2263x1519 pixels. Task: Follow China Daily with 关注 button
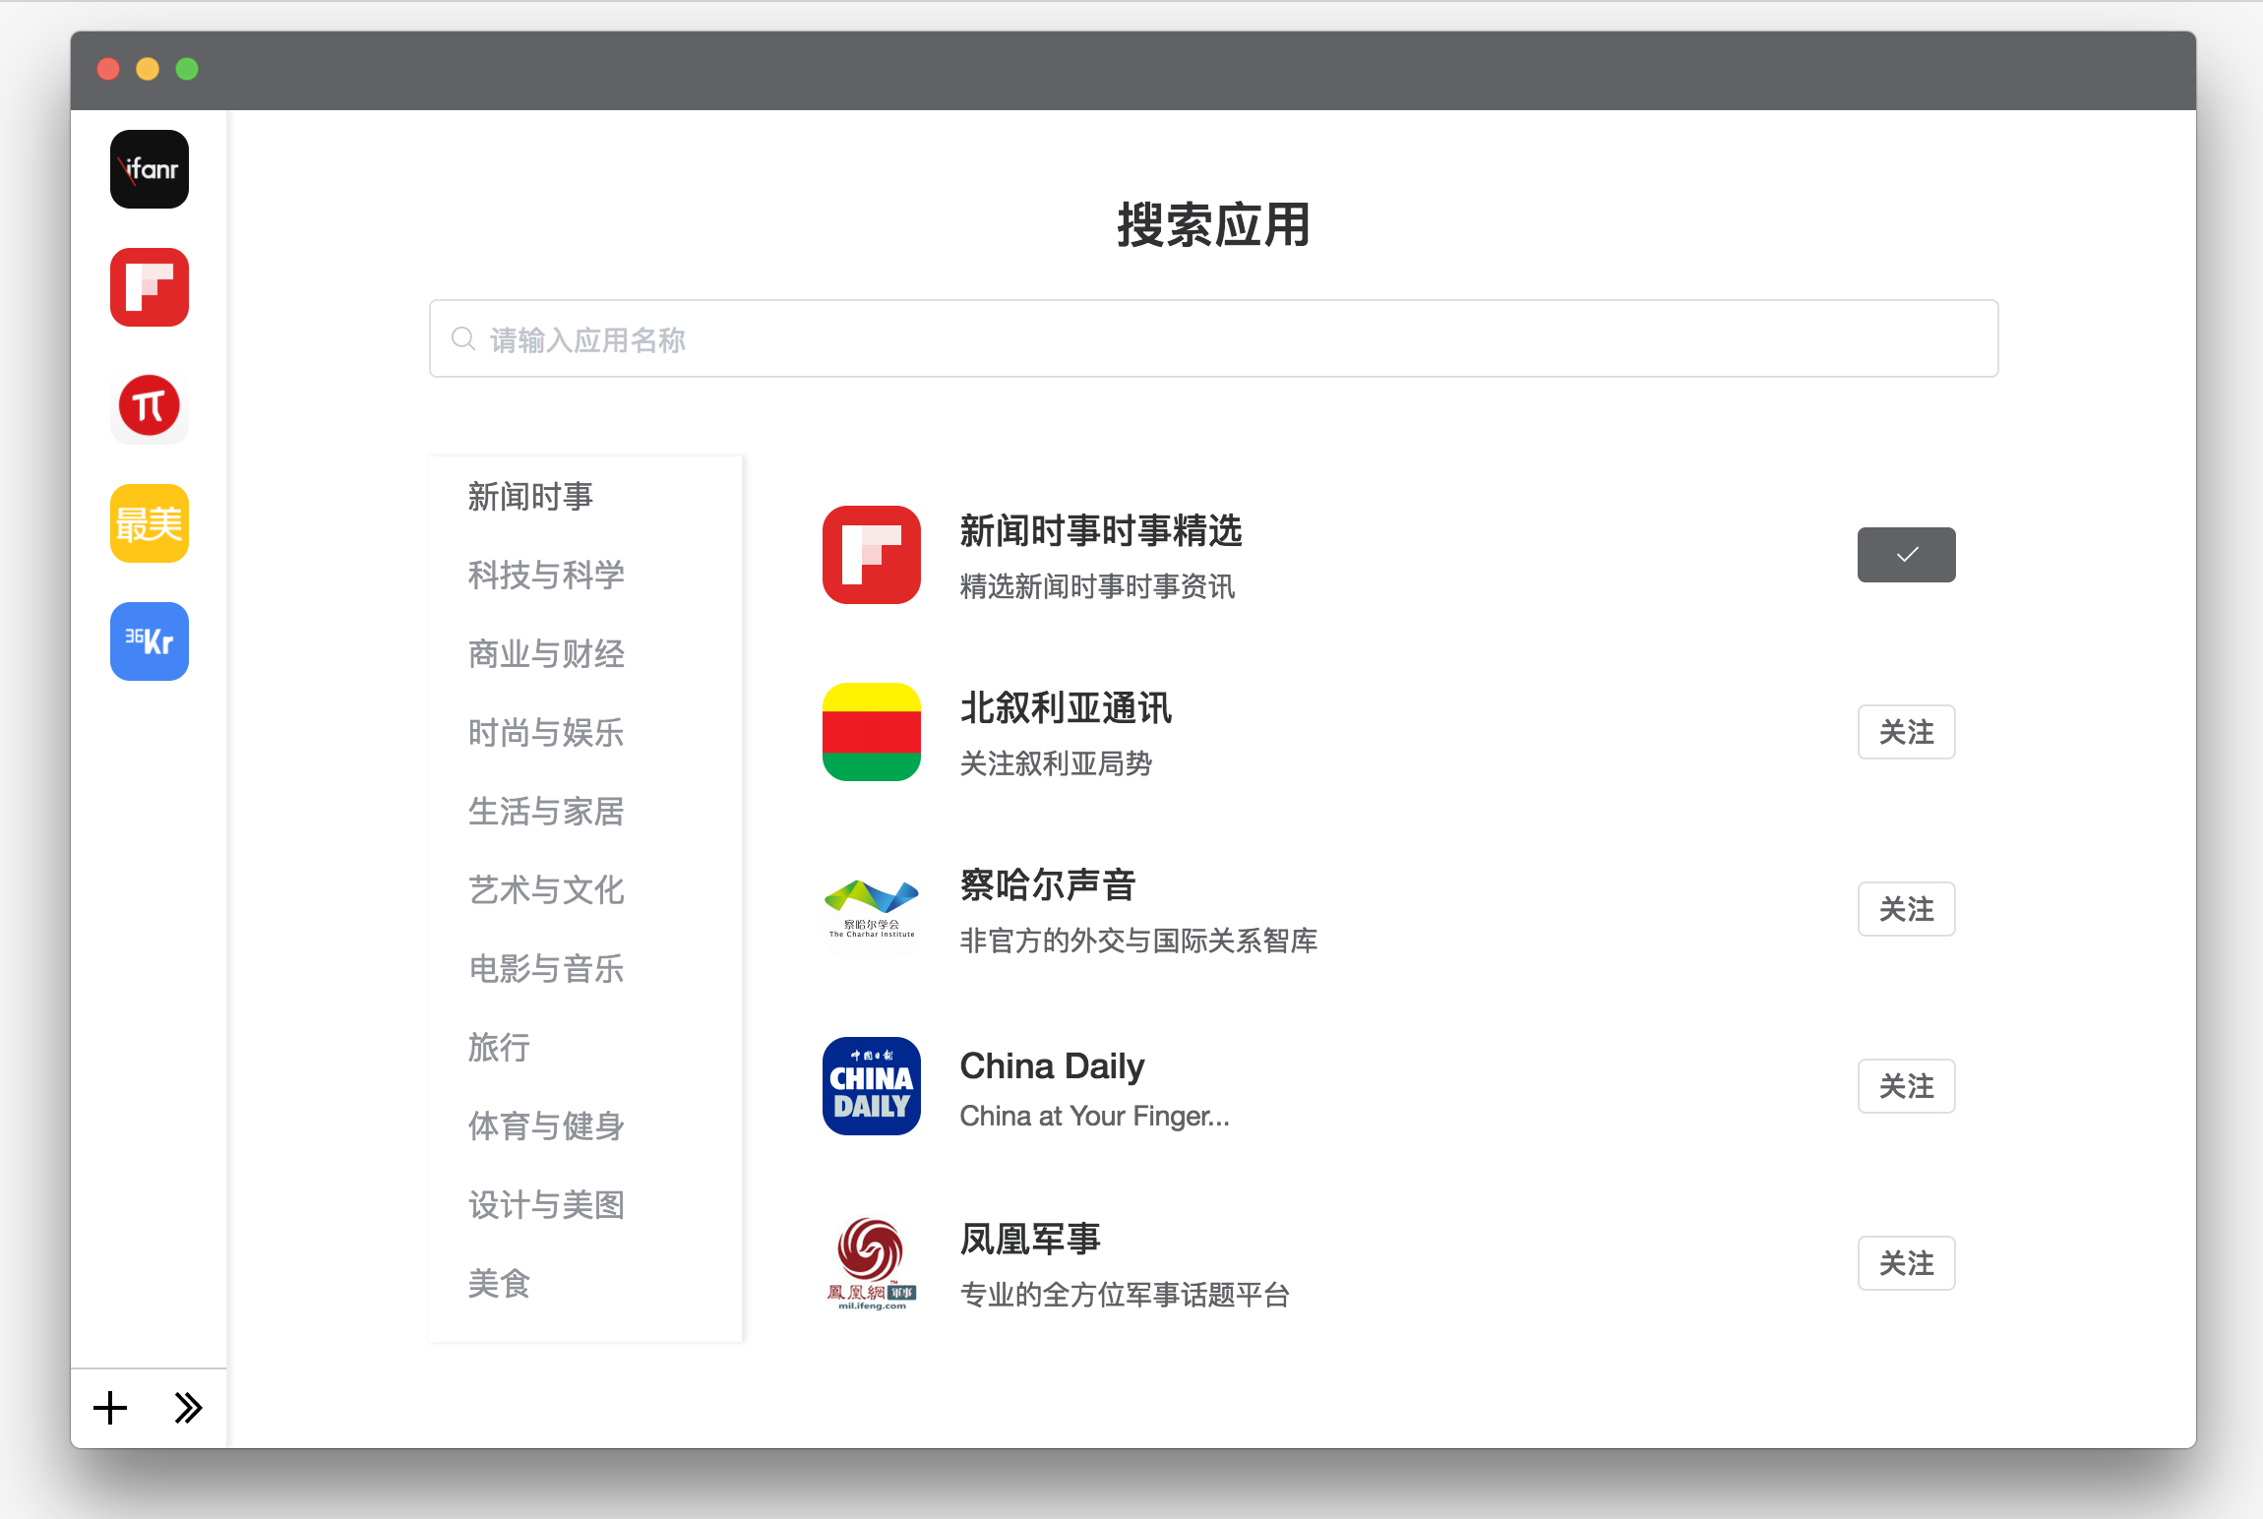pos(1905,1086)
